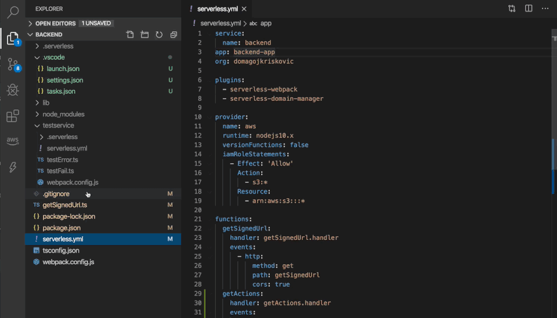
Task: Open the editor More Actions menu
Action: tap(545, 9)
